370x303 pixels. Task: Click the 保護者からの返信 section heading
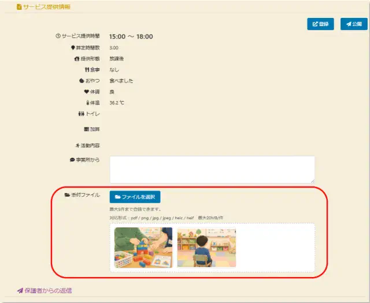pyautogui.click(x=48, y=290)
